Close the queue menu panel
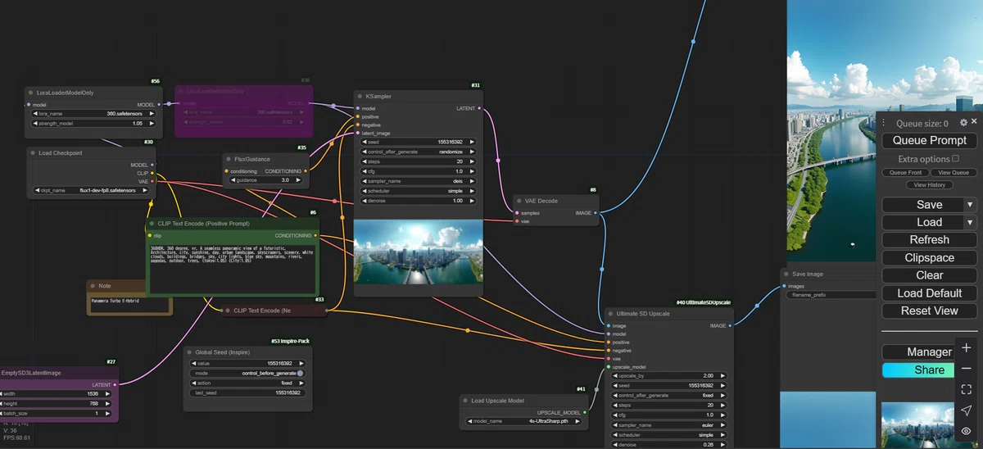 click(x=975, y=122)
